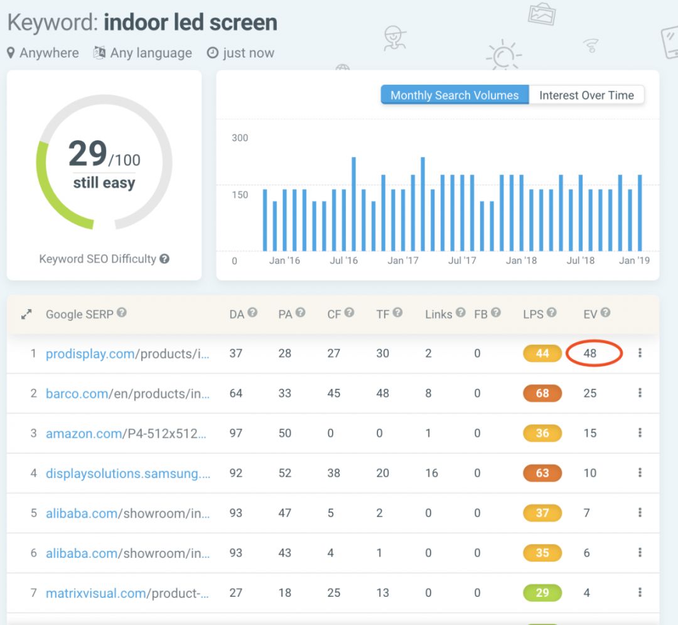Click the Links value 16 for samsung row
678x625 pixels.
click(431, 473)
